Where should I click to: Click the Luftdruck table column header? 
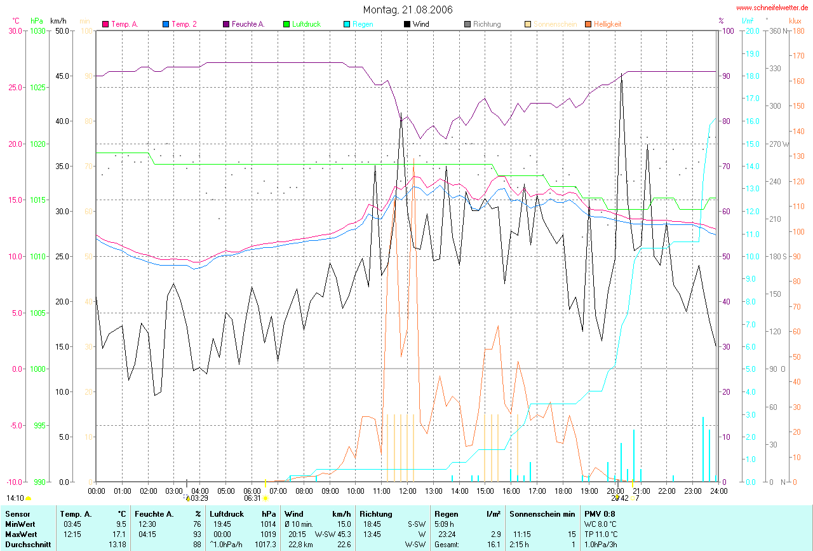tap(226, 514)
